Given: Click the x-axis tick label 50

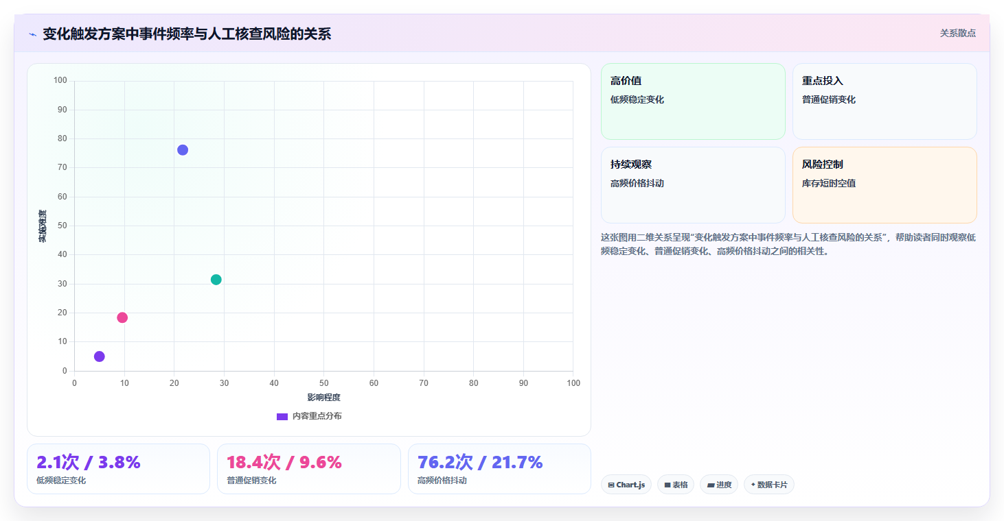Looking at the screenshot, I should tap(324, 383).
